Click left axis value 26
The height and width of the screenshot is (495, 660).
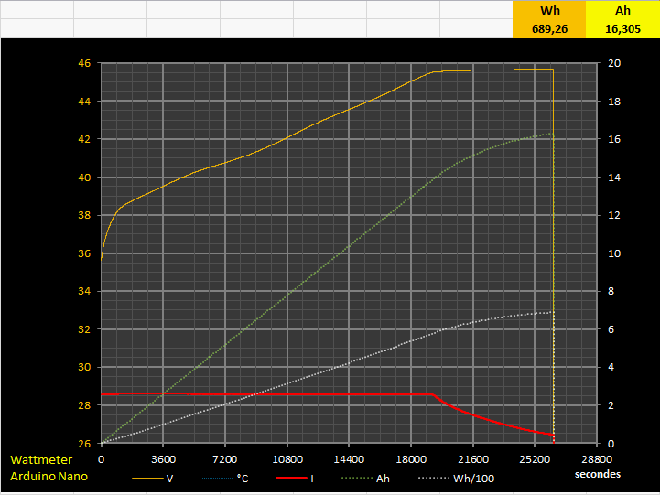pos(84,444)
